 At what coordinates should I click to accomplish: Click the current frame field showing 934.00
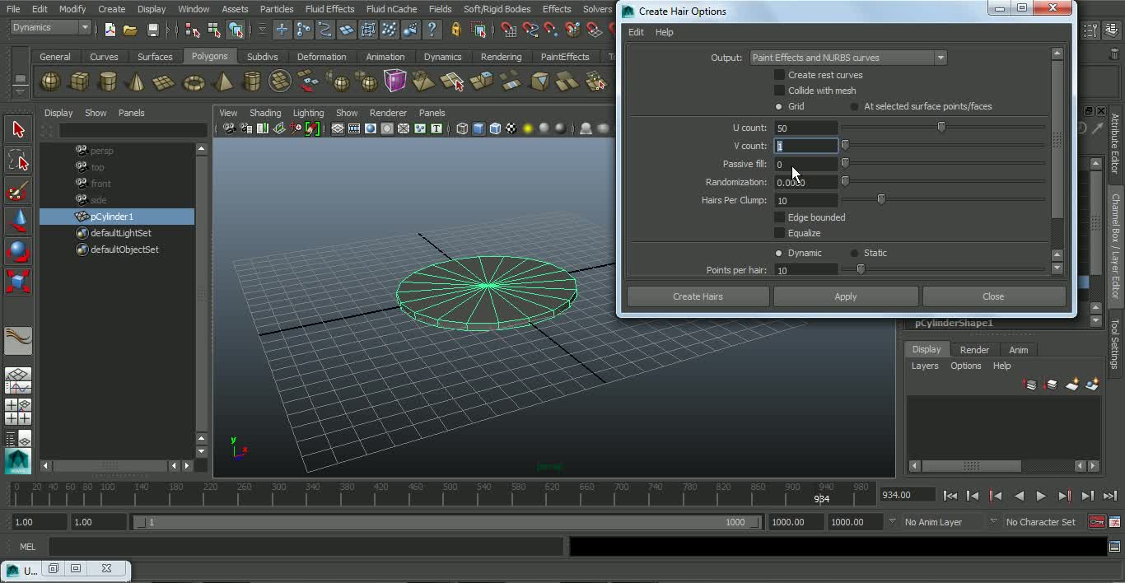coord(906,495)
